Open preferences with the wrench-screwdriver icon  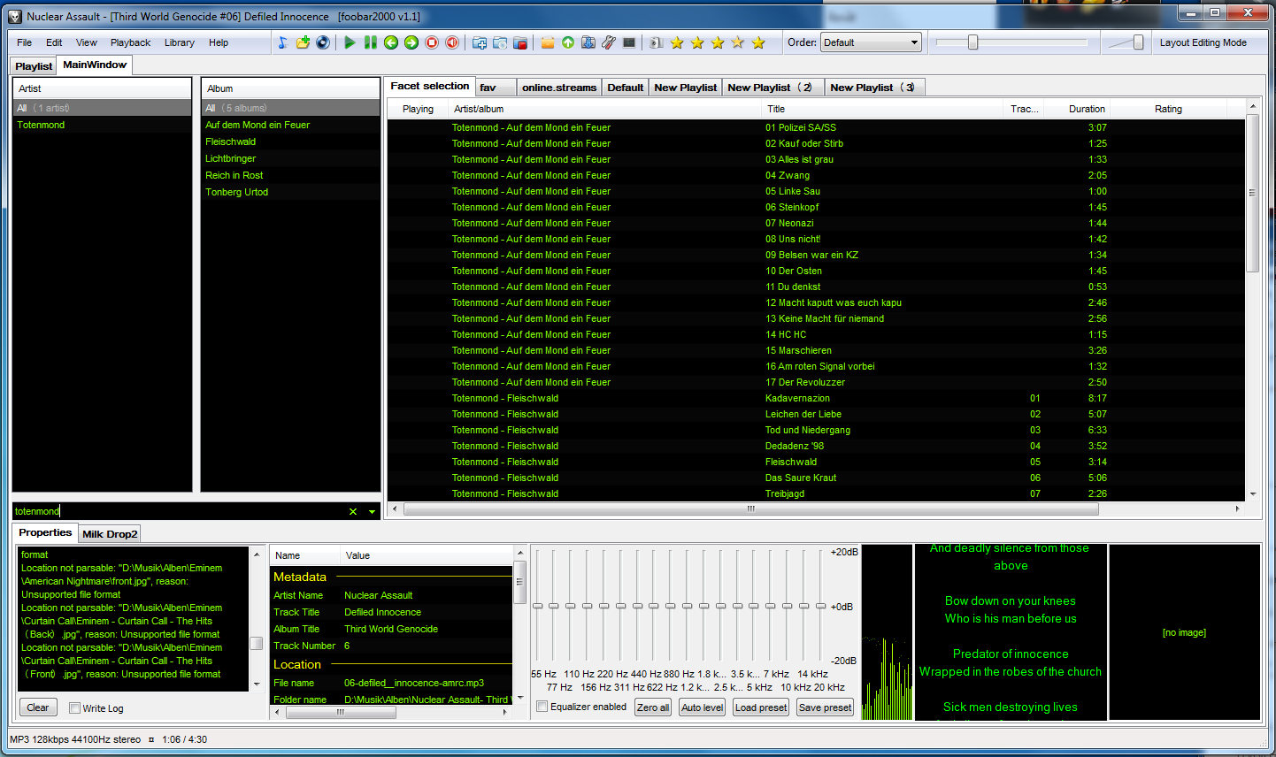[609, 42]
